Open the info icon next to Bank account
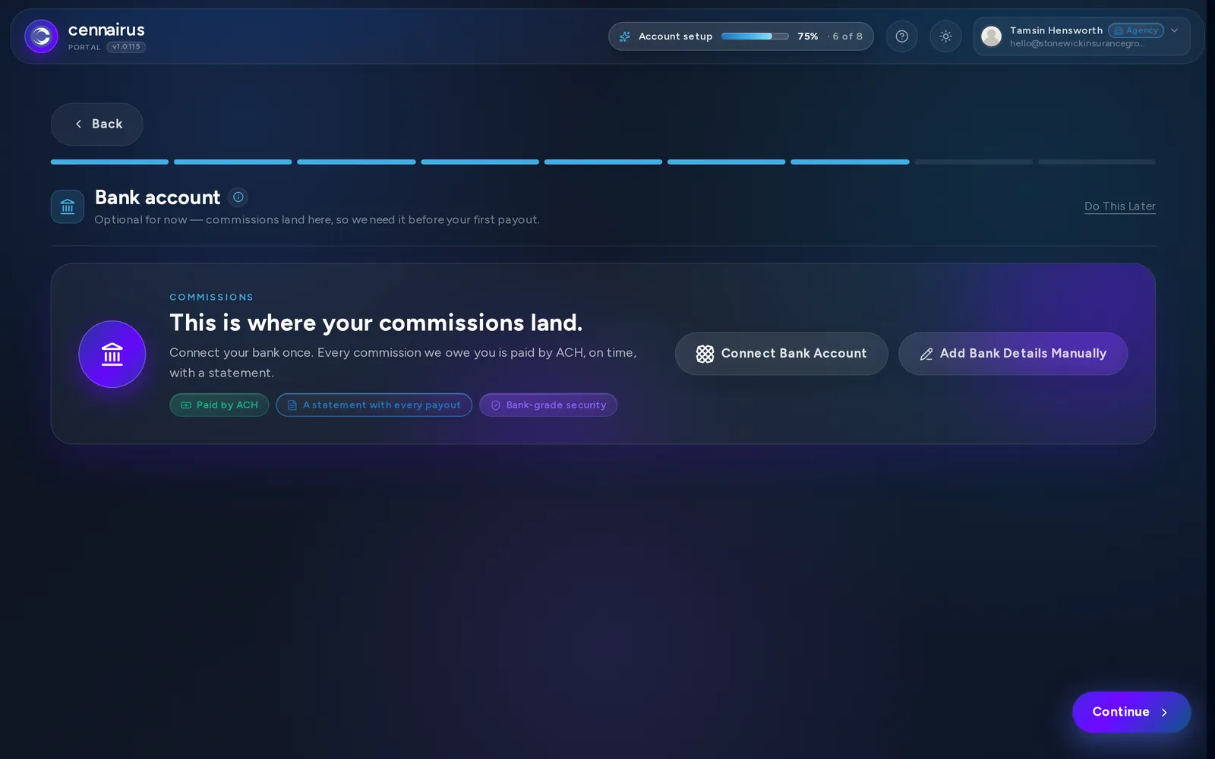Screen dimensions: 1215x759 (x=238, y=197)
